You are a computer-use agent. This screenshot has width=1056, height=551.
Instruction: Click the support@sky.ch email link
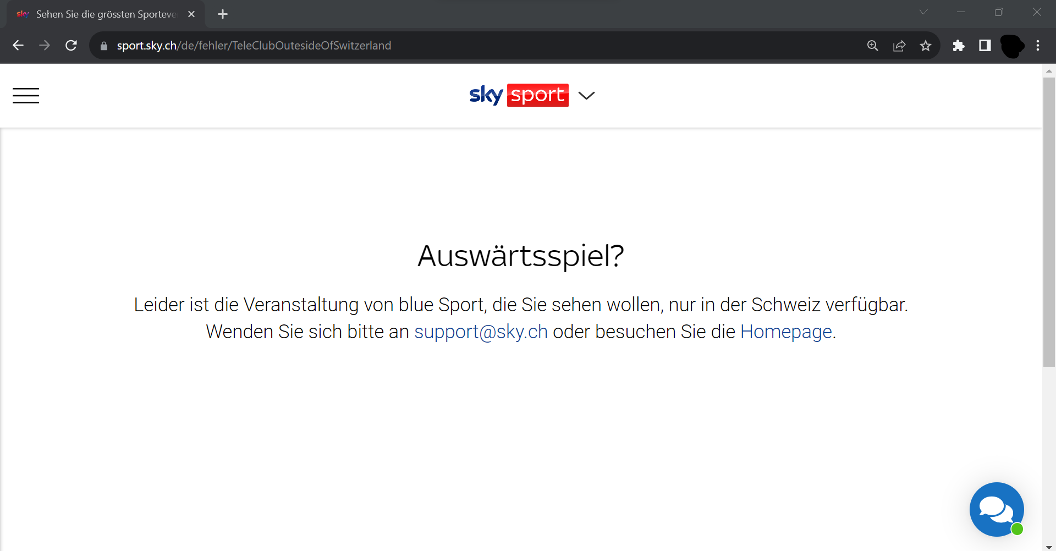(481, 332)
